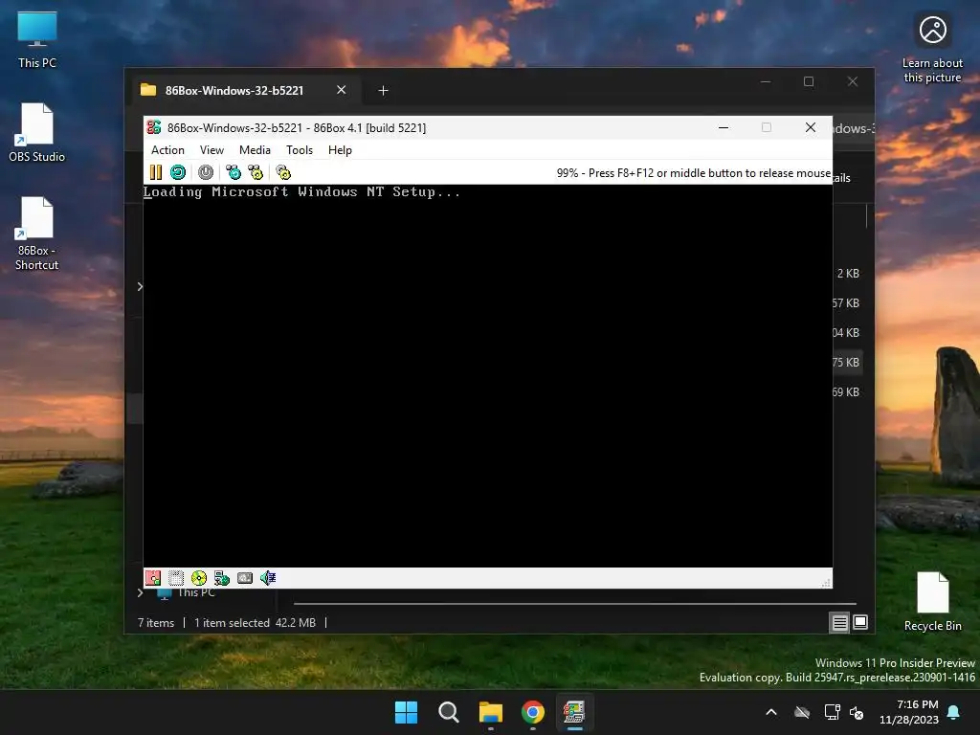Viewport: 980px width, 735px height.
Task: Open the Tools menu
Action: tap(300, 150)
